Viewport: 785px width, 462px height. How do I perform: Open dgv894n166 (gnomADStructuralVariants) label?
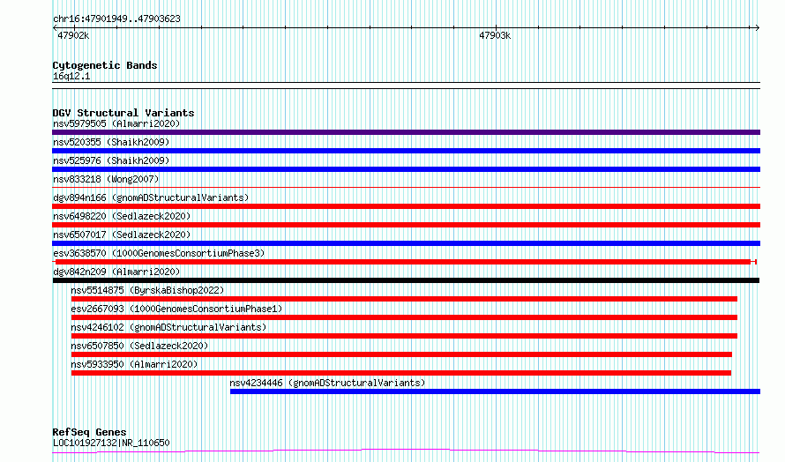[x=151, y=197]
